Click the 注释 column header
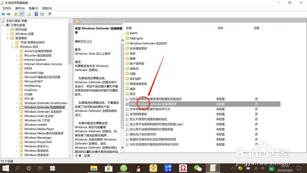 tap(256, 28)
